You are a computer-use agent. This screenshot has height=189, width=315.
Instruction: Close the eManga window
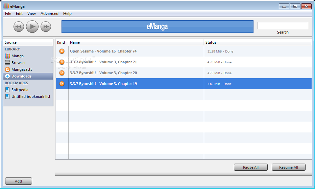(x=306, y=6)
